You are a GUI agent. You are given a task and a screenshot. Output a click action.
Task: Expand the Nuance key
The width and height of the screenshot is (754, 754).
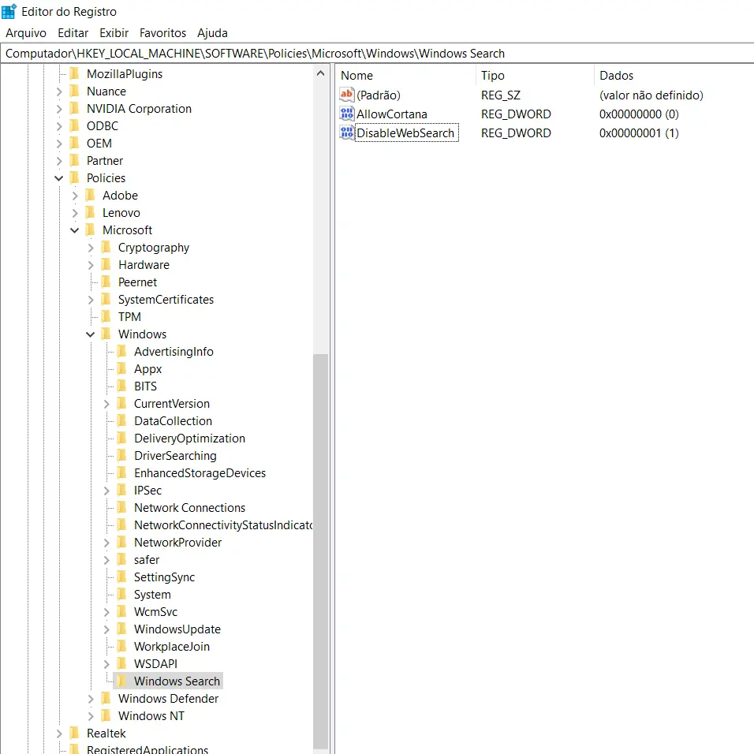58,91
